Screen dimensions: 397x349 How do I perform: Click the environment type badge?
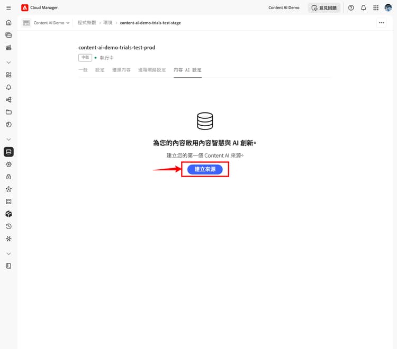[x=85, y=58]
